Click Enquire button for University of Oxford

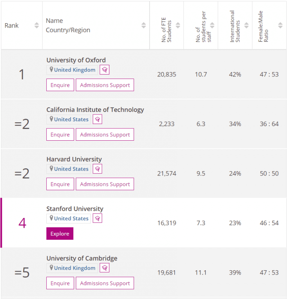point(60,85)
